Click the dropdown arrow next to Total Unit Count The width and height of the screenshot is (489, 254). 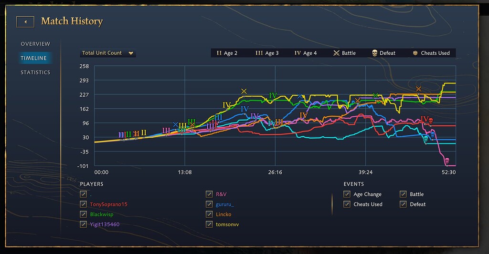coord(130,53)
